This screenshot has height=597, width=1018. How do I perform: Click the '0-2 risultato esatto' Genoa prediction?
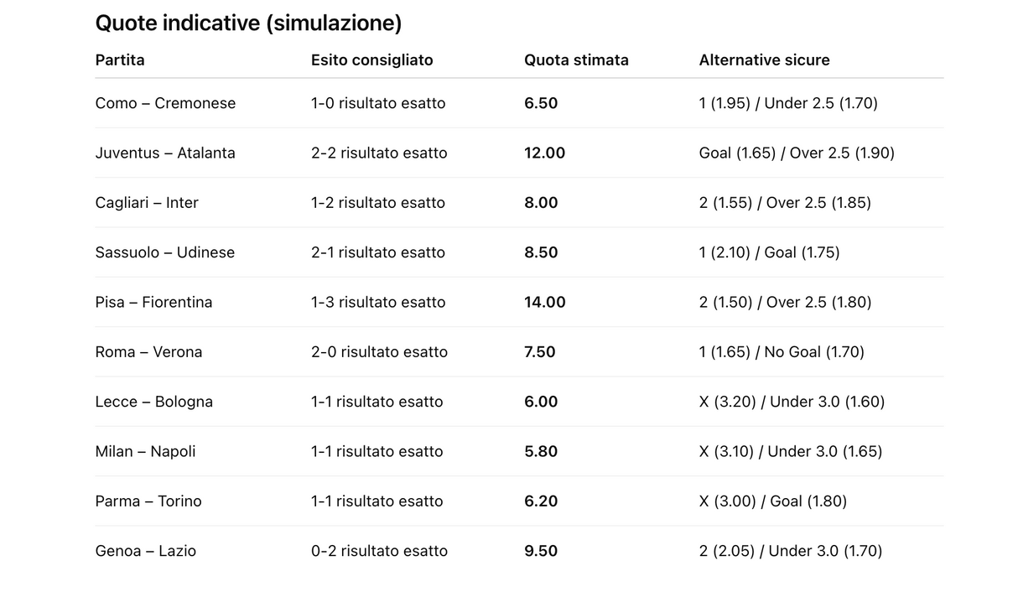379,551
